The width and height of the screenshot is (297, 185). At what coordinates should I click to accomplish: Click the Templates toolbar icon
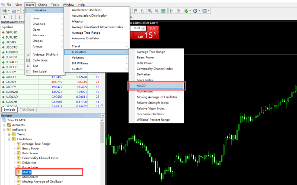[x=205, y=11]
